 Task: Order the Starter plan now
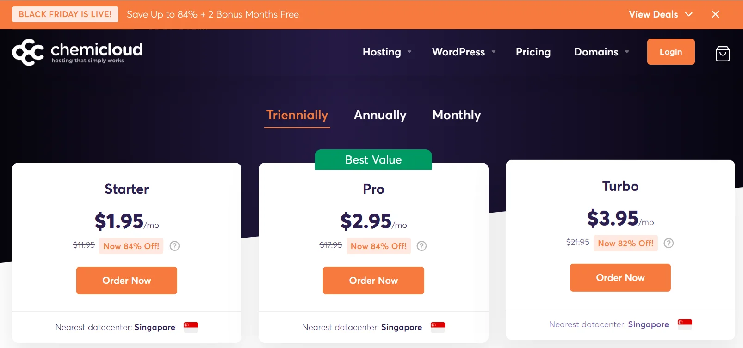[x=127, y=281]
